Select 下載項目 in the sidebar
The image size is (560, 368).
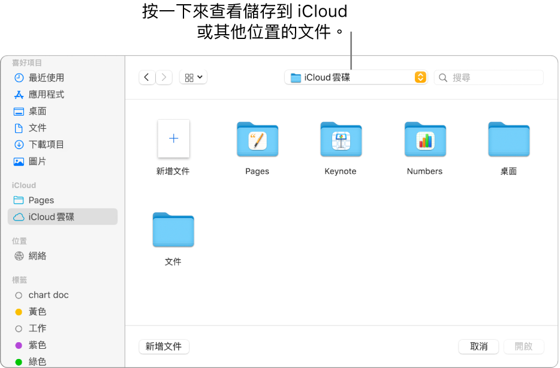click(x=62, y=144)
